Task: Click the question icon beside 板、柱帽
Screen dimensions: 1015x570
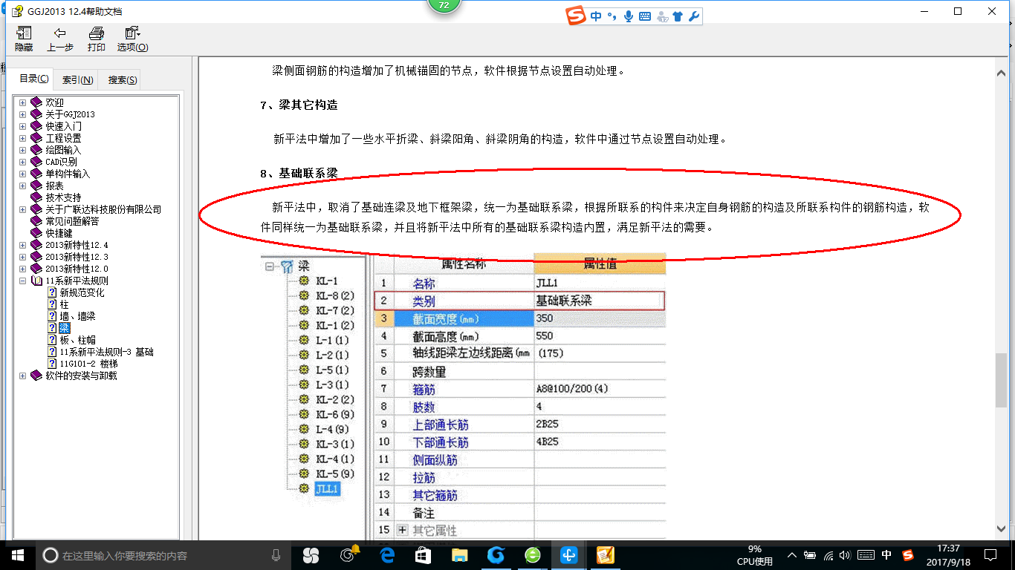Action: click(52, 340)
